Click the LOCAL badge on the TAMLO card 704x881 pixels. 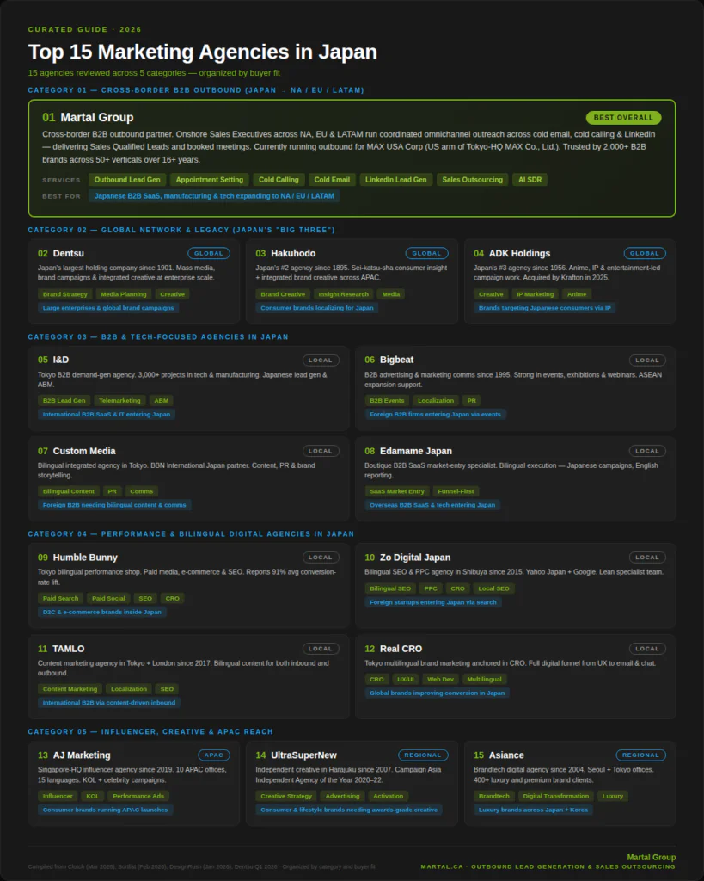tap(321, 649)
